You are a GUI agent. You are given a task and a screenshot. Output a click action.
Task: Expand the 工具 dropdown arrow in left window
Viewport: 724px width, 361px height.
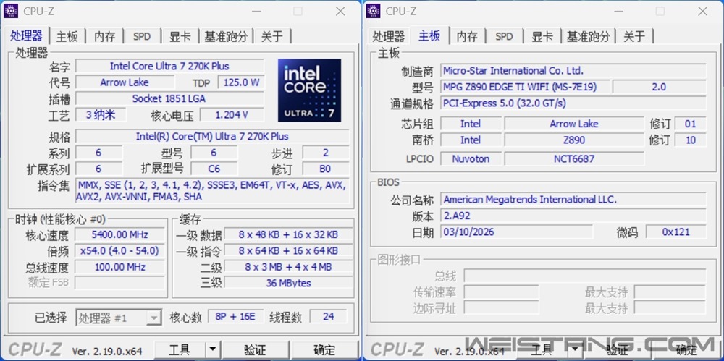[212, 349]
